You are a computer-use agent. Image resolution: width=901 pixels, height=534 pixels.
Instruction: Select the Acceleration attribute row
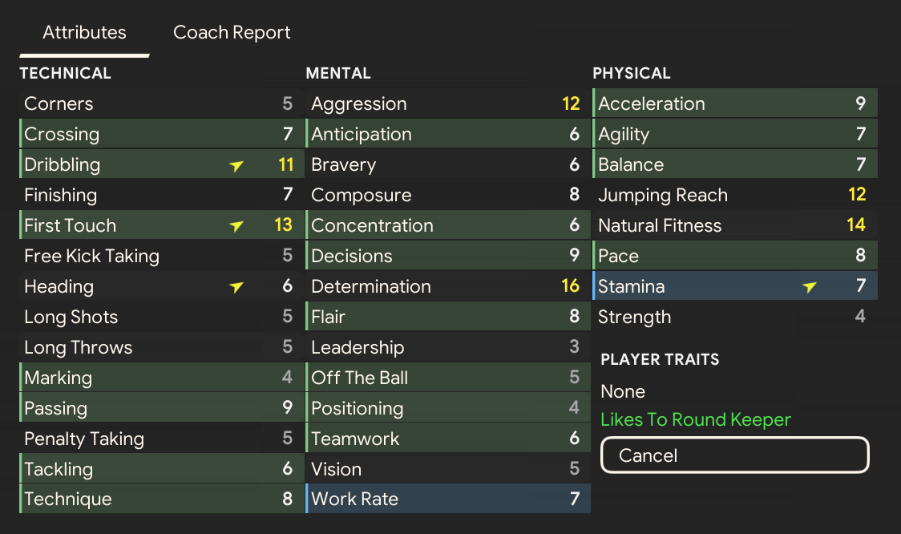[x=734, y=104]
